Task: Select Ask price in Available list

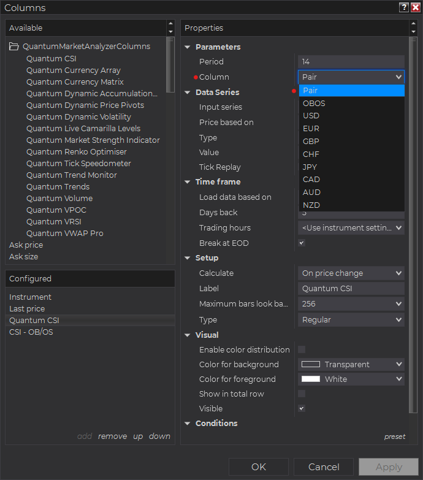Action: point(26,245)
